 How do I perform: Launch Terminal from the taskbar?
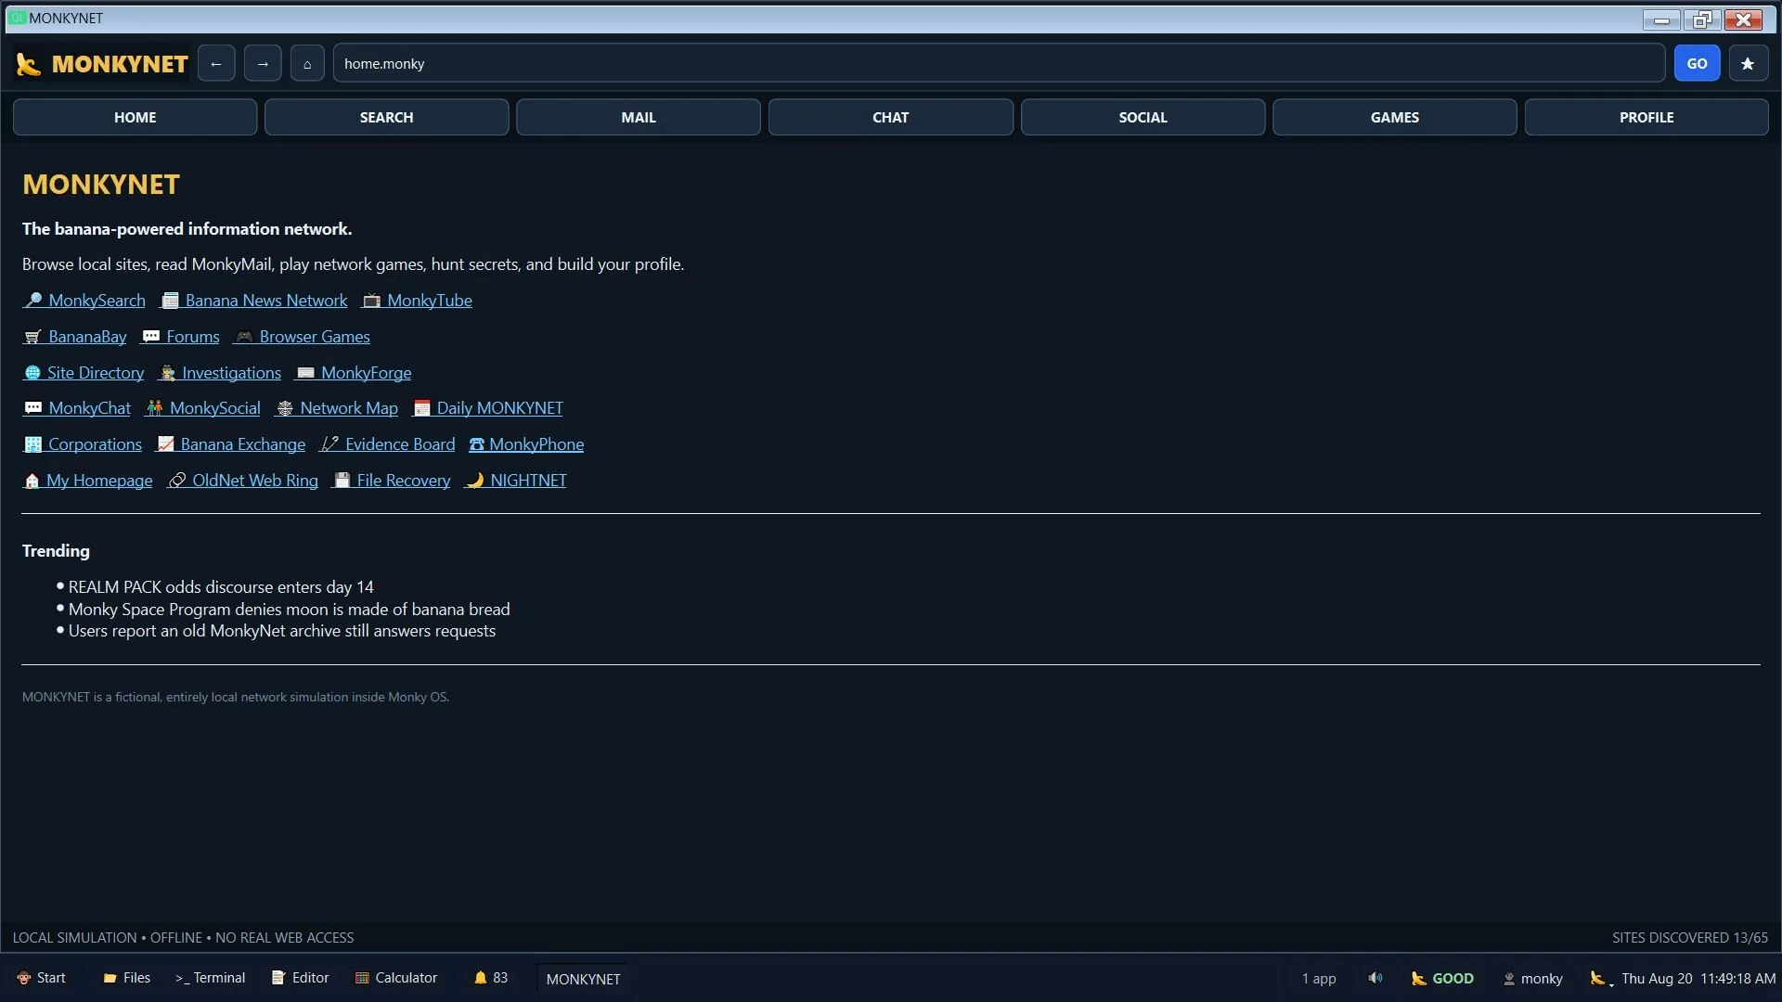coord(210,978)
